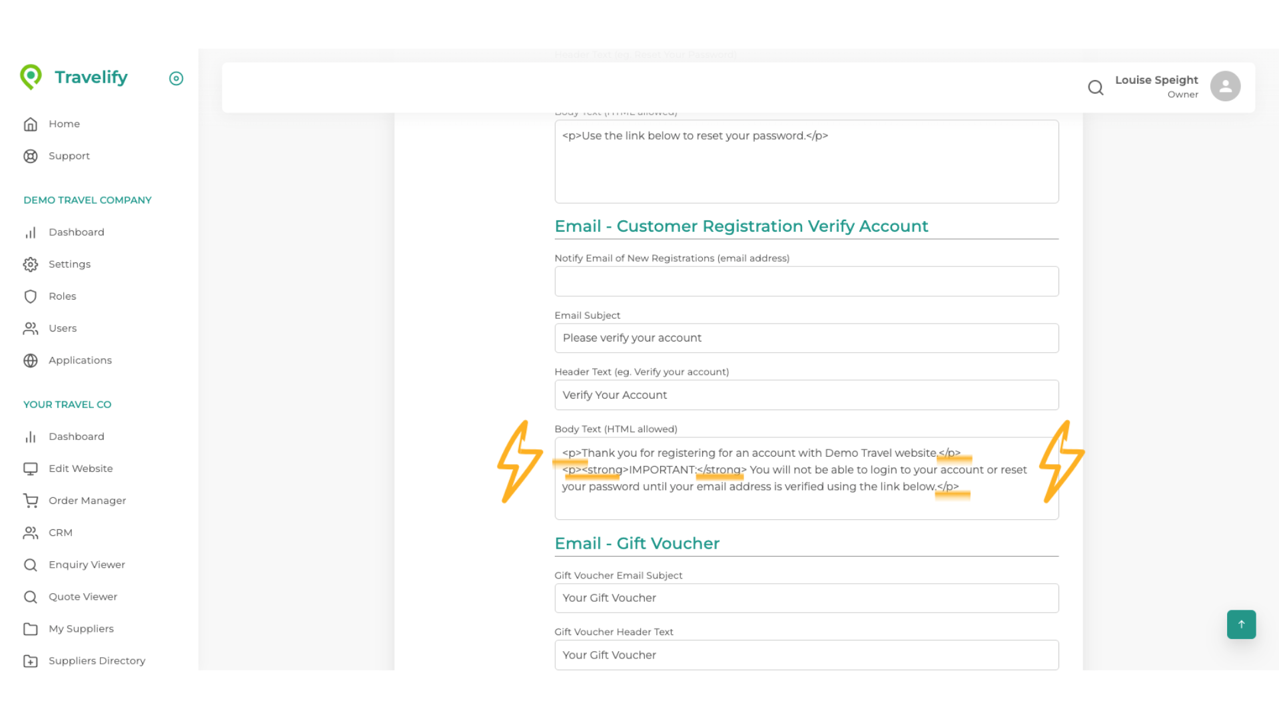Screen dimensions: 1279x719
Task: Open Enquiry Viewer link
Action: point(87,565)
